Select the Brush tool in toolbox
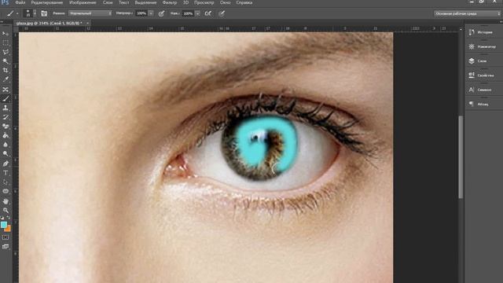This screenshot has width=503, height=283. [x=6, y=98]
